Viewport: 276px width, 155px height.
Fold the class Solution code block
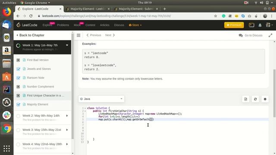tap(85, 108)
